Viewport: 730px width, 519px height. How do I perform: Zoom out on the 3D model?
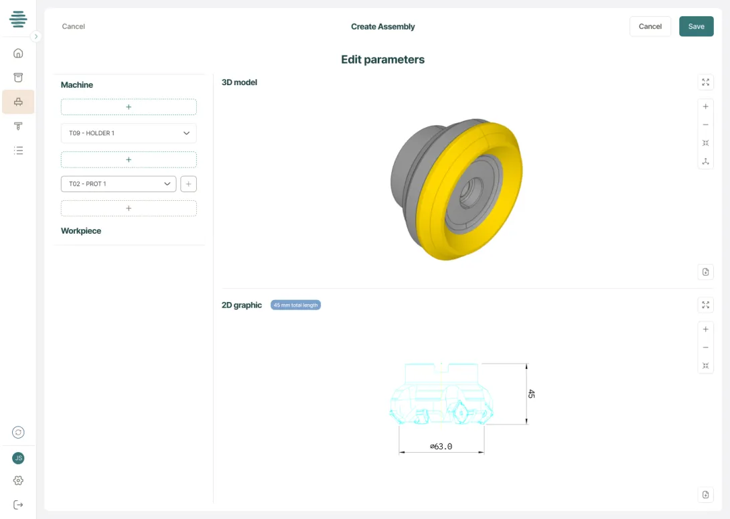(x=705, y=125)
